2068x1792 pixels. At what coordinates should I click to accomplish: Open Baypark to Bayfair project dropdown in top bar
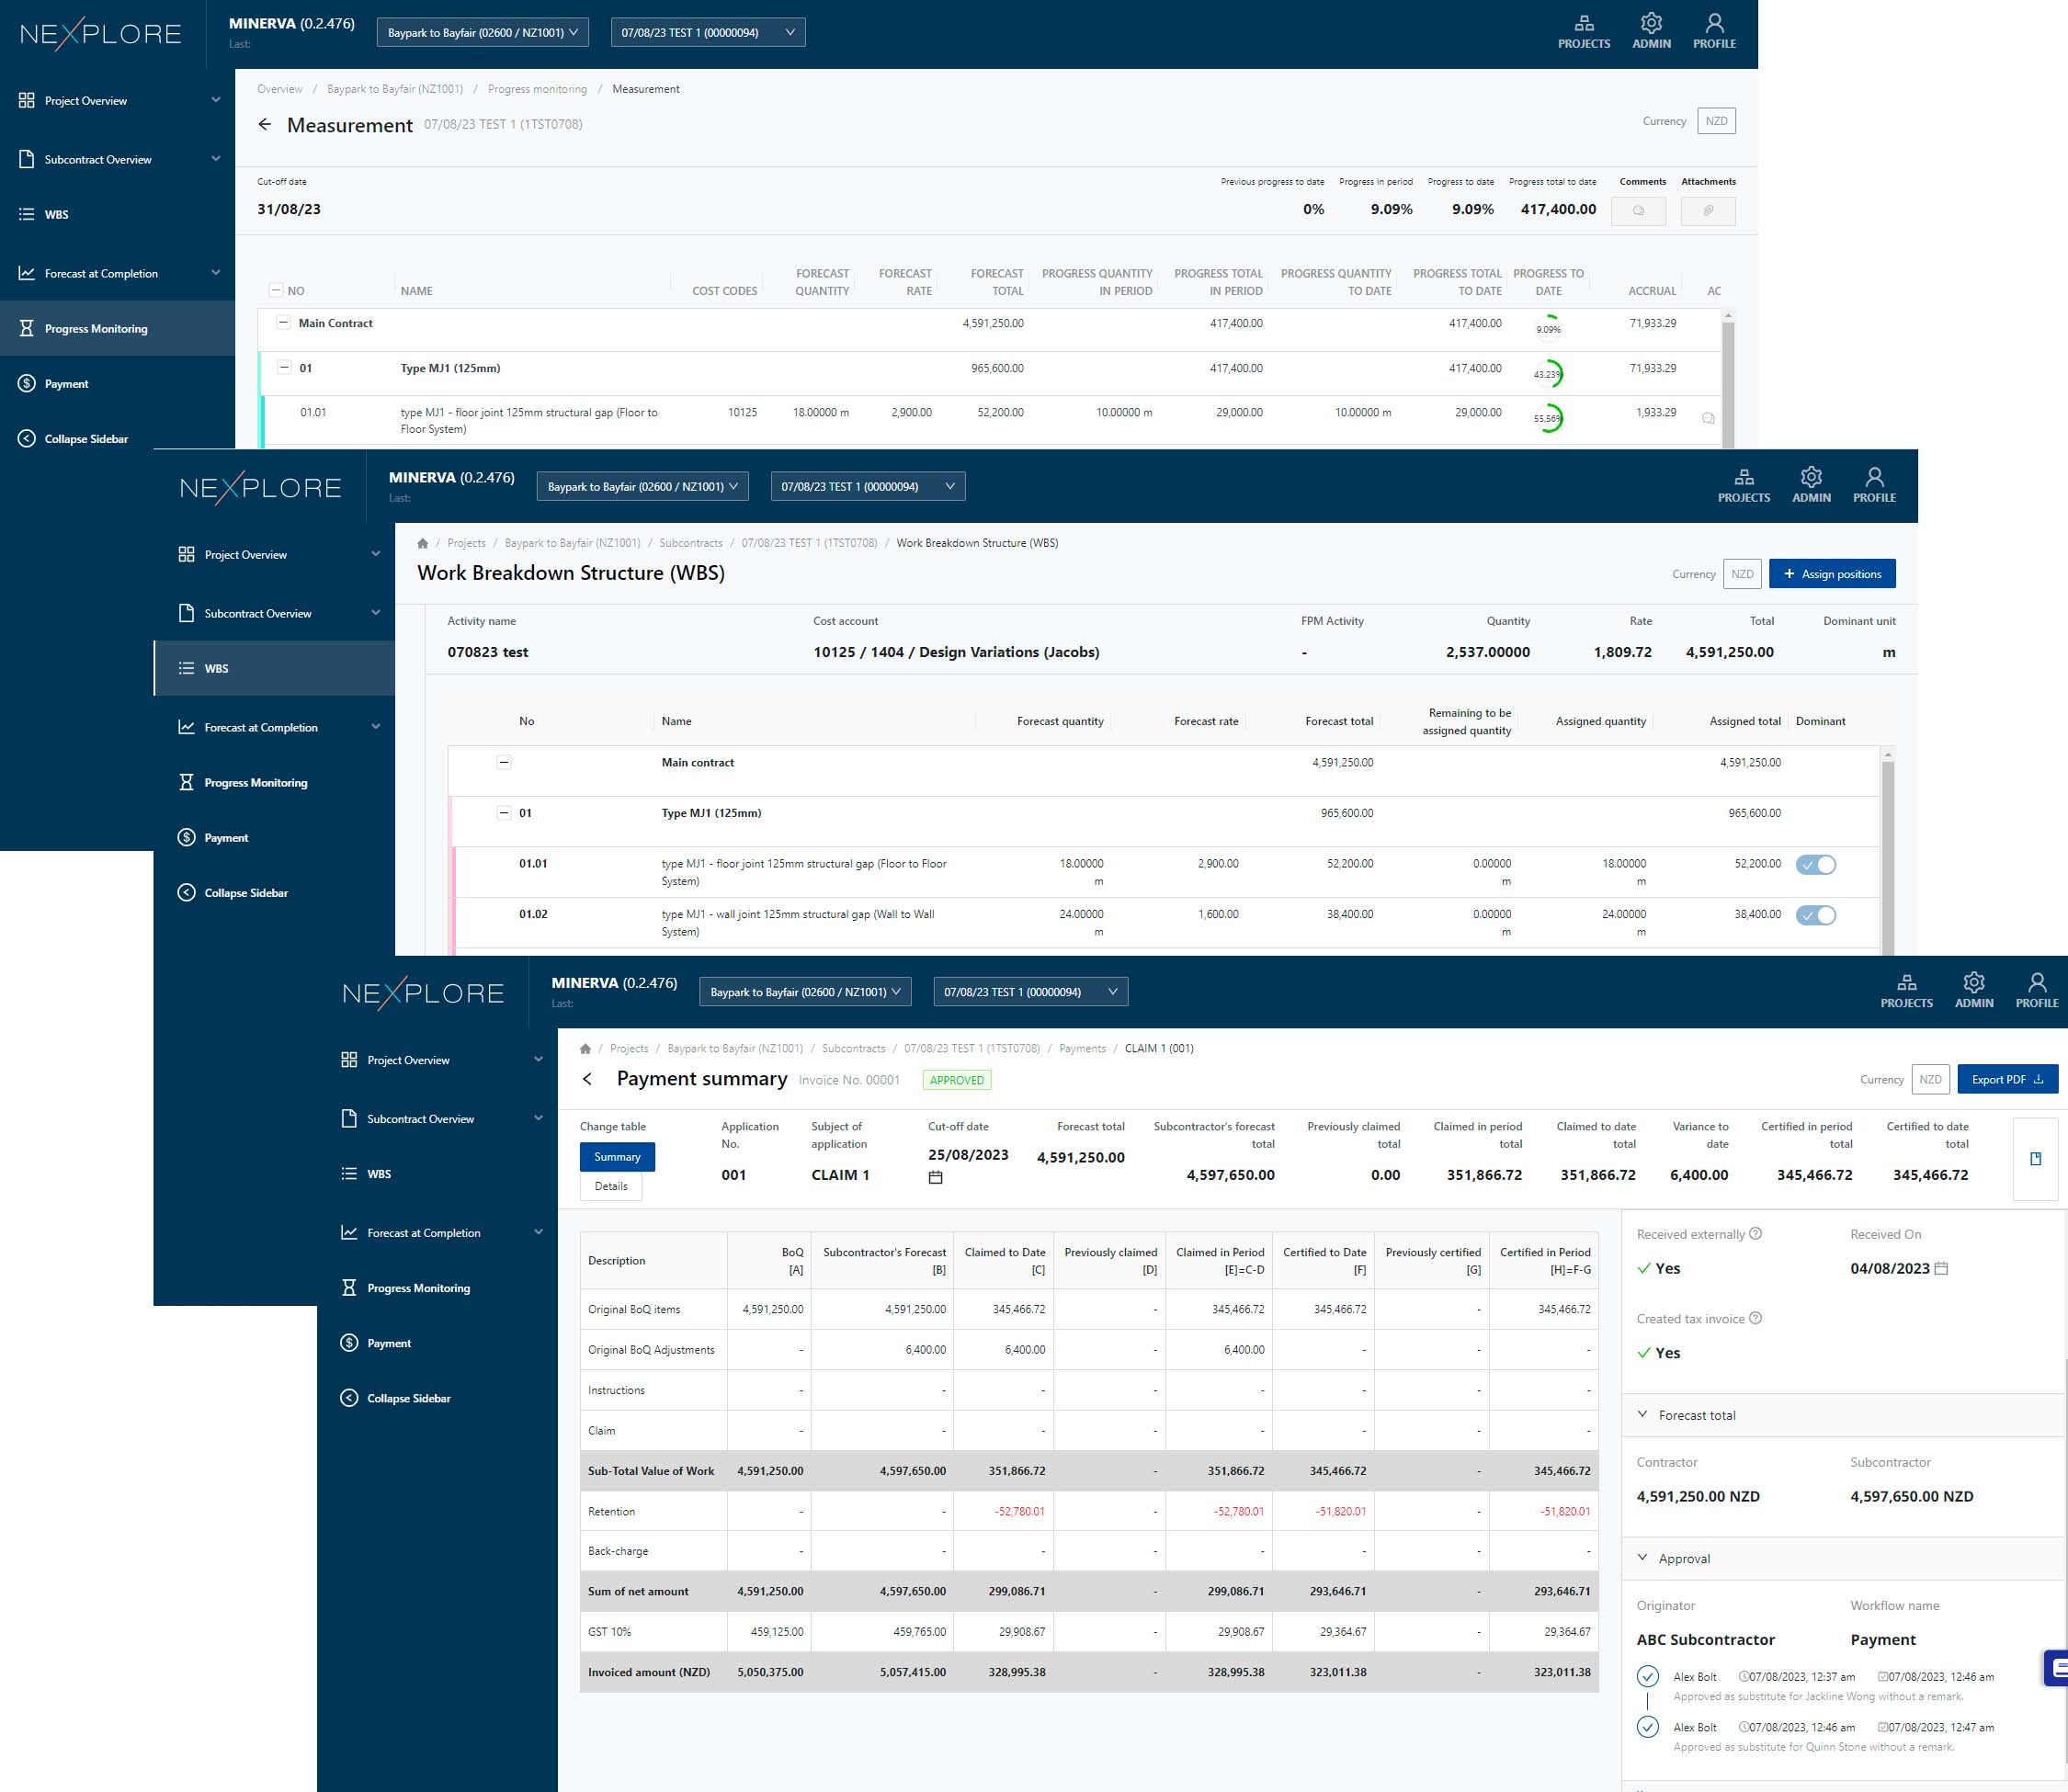pyautogui.click(x=482, y=33)
